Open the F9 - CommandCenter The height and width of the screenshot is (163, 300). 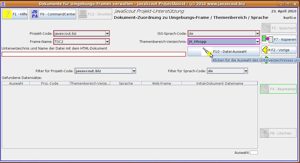[x=53, y=14]
